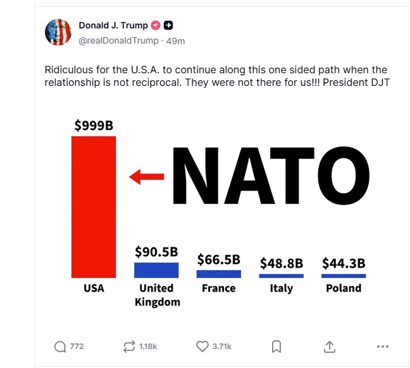Click the blue United Kingdom $90.5B bar
This screenshot has height=368, width=410.
point(156,270)
